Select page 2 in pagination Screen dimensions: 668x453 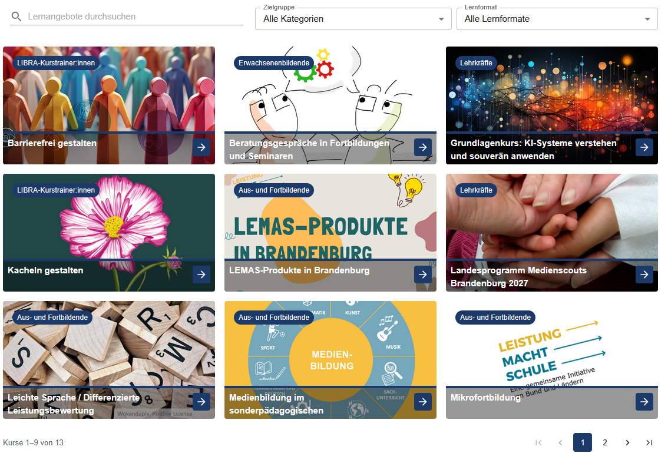click(x=604, y=442)
